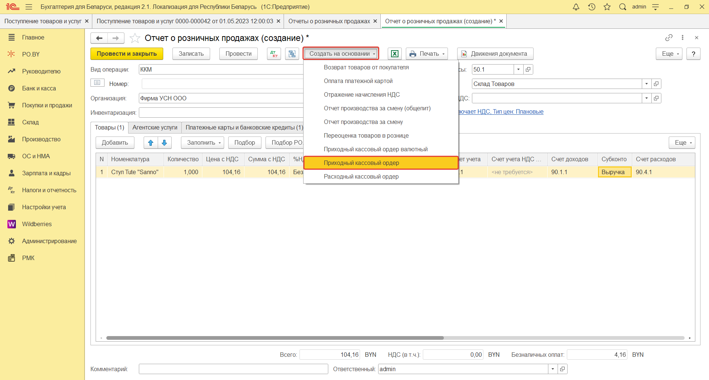Choose Возврат товаров от покупателя

pyautogui.click(x=366, y=68)
